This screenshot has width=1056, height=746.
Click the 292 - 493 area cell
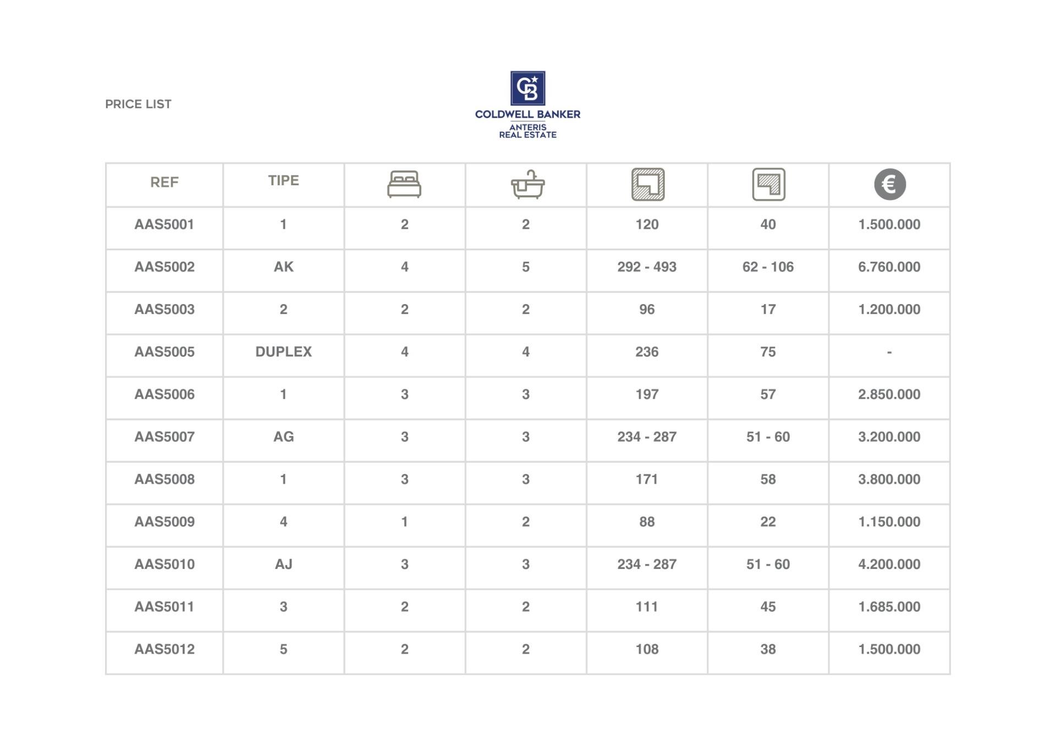pos(647,267)
